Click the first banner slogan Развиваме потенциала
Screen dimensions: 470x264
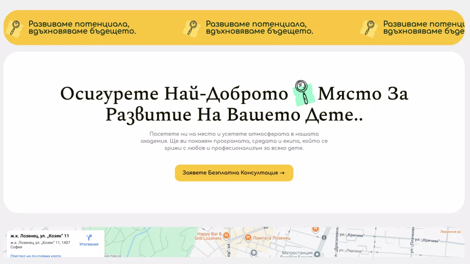click(x=82, y=28)
